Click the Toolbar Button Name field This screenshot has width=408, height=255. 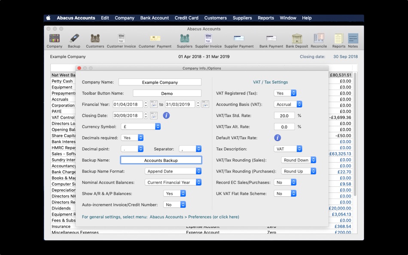(x=167, y=93)
